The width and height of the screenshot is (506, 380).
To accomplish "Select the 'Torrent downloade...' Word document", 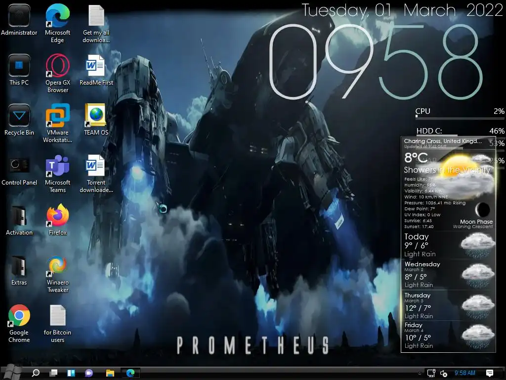I will point(96,174).
